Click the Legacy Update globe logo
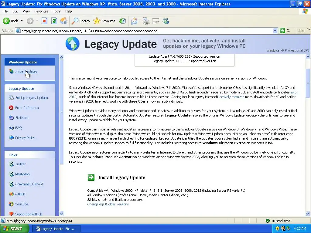 pos(73,44)
